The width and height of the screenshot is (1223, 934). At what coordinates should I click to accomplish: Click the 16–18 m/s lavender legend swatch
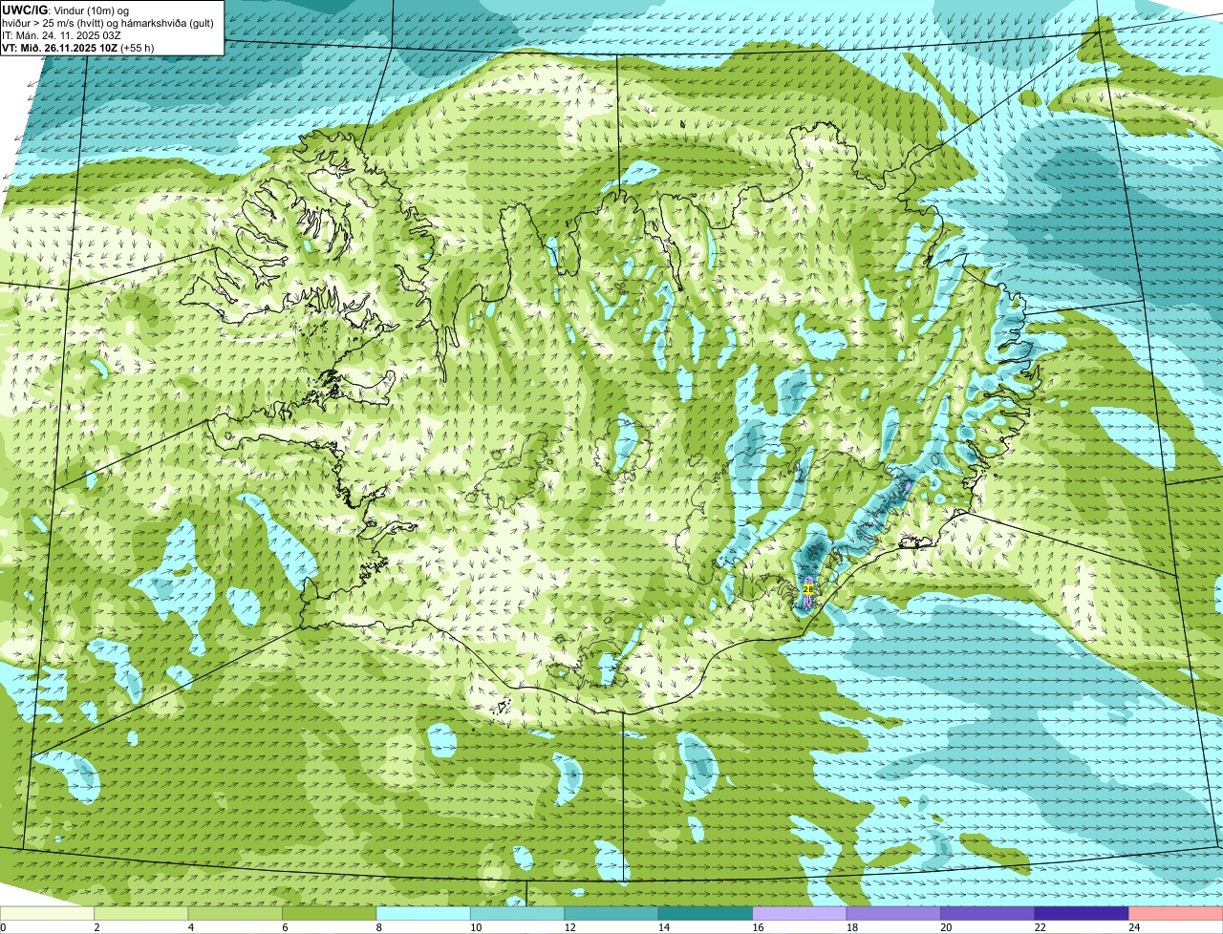click(800, 914)
